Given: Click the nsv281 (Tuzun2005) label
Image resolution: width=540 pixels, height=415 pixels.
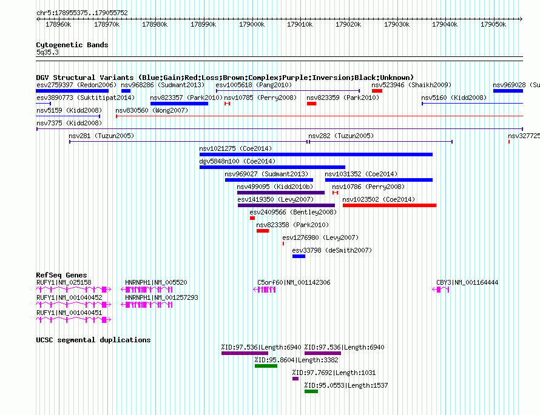Looking at the screenshot, I should [x=101, y=136].
